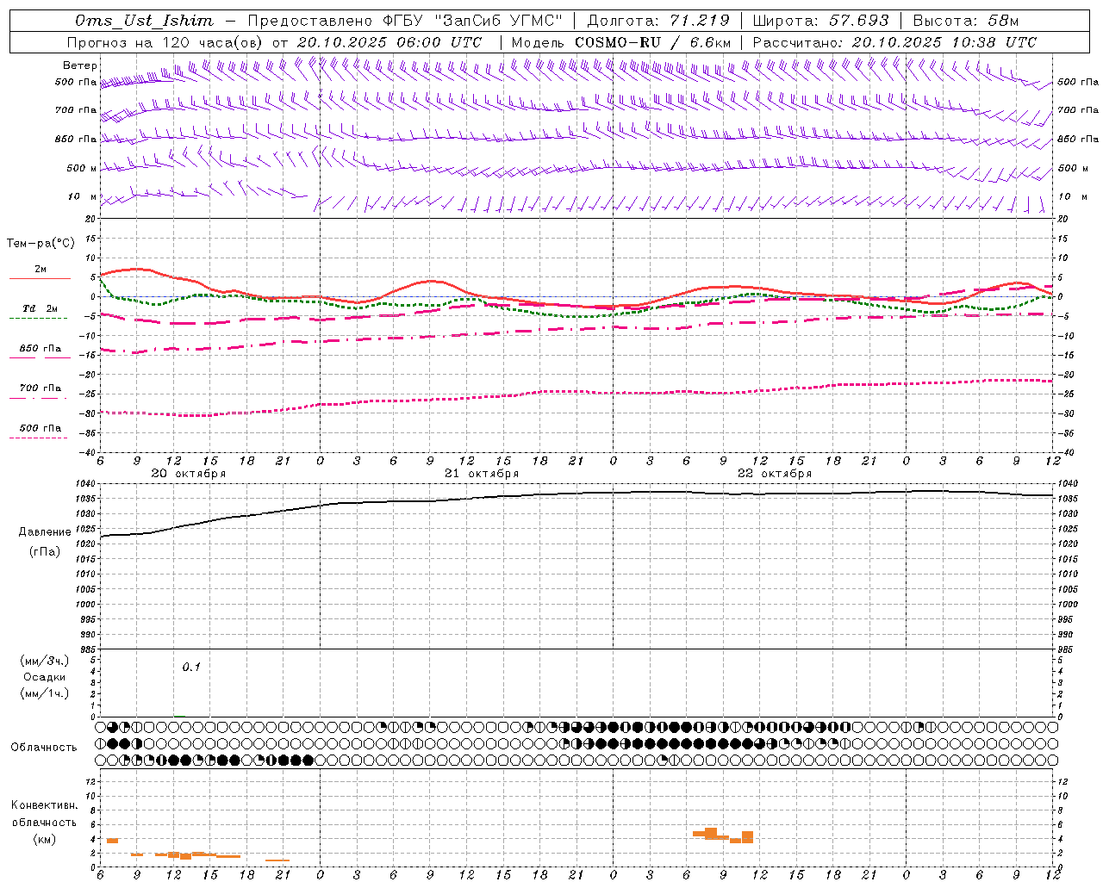
Task: Click the "Oms_Ust_Ishim" station title
Action: (144, 21)
